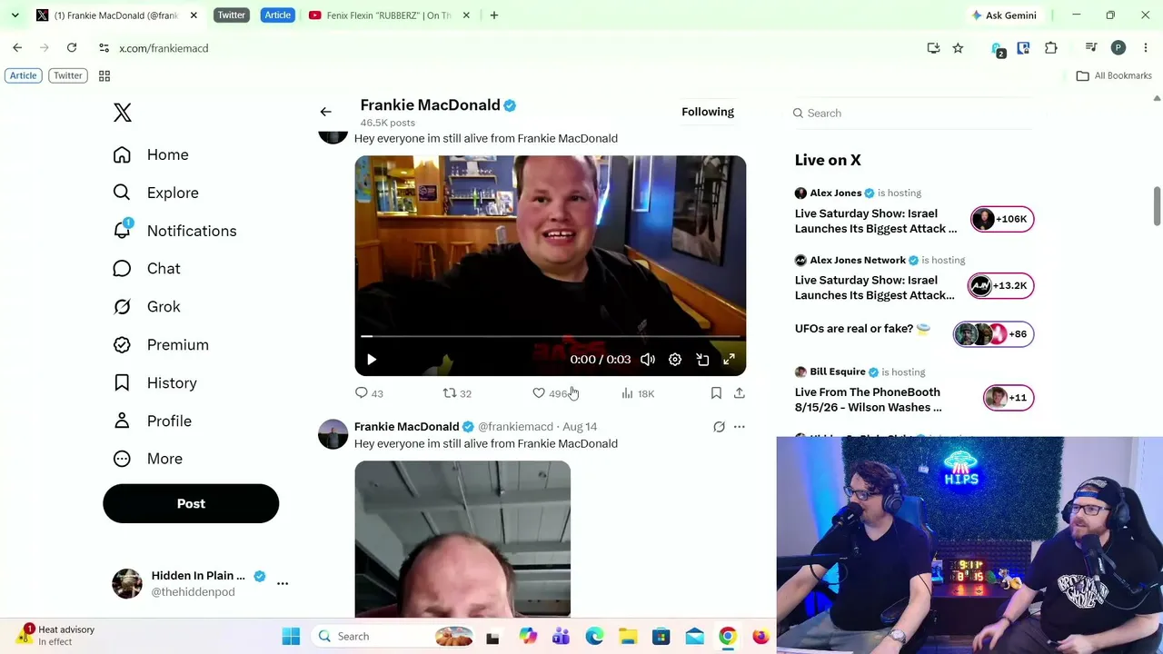Repost the post with 32 reposts

click(x=457, y=393)
